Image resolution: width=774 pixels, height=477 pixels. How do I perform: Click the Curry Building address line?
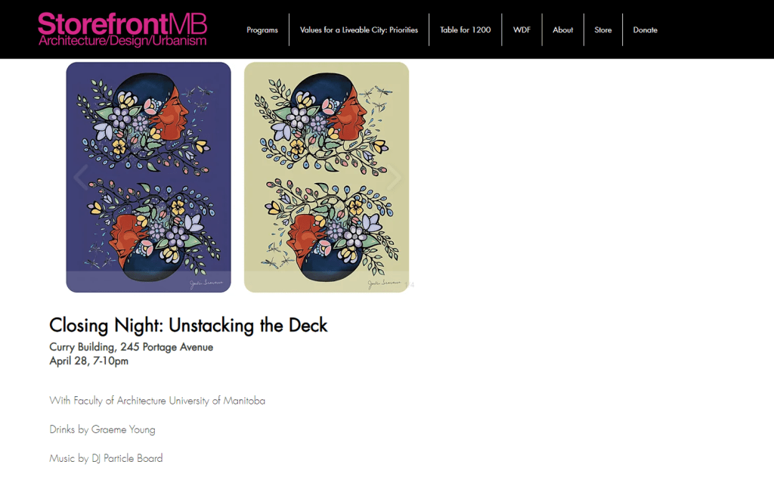(x=132, y=347)
